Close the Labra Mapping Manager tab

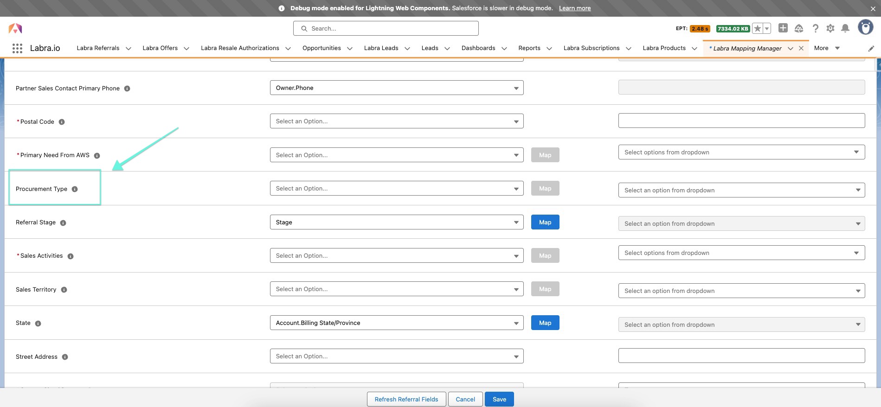click(801, 48)
